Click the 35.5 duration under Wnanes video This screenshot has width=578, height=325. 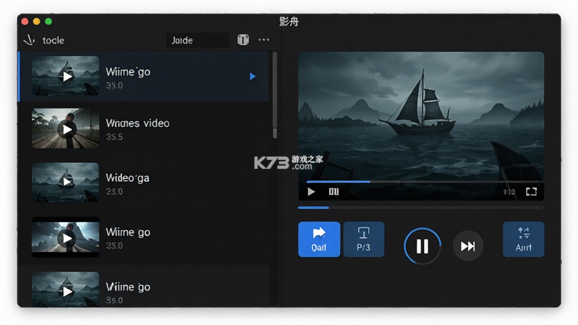(x=114, y=137)
